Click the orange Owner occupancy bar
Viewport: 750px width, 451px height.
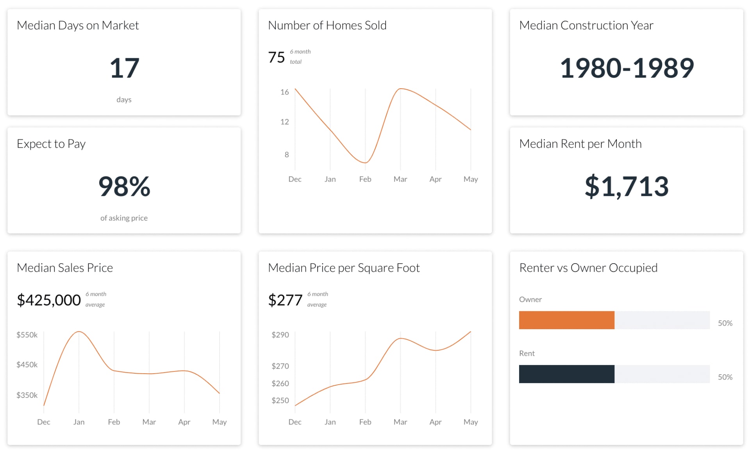coord(566,320)
